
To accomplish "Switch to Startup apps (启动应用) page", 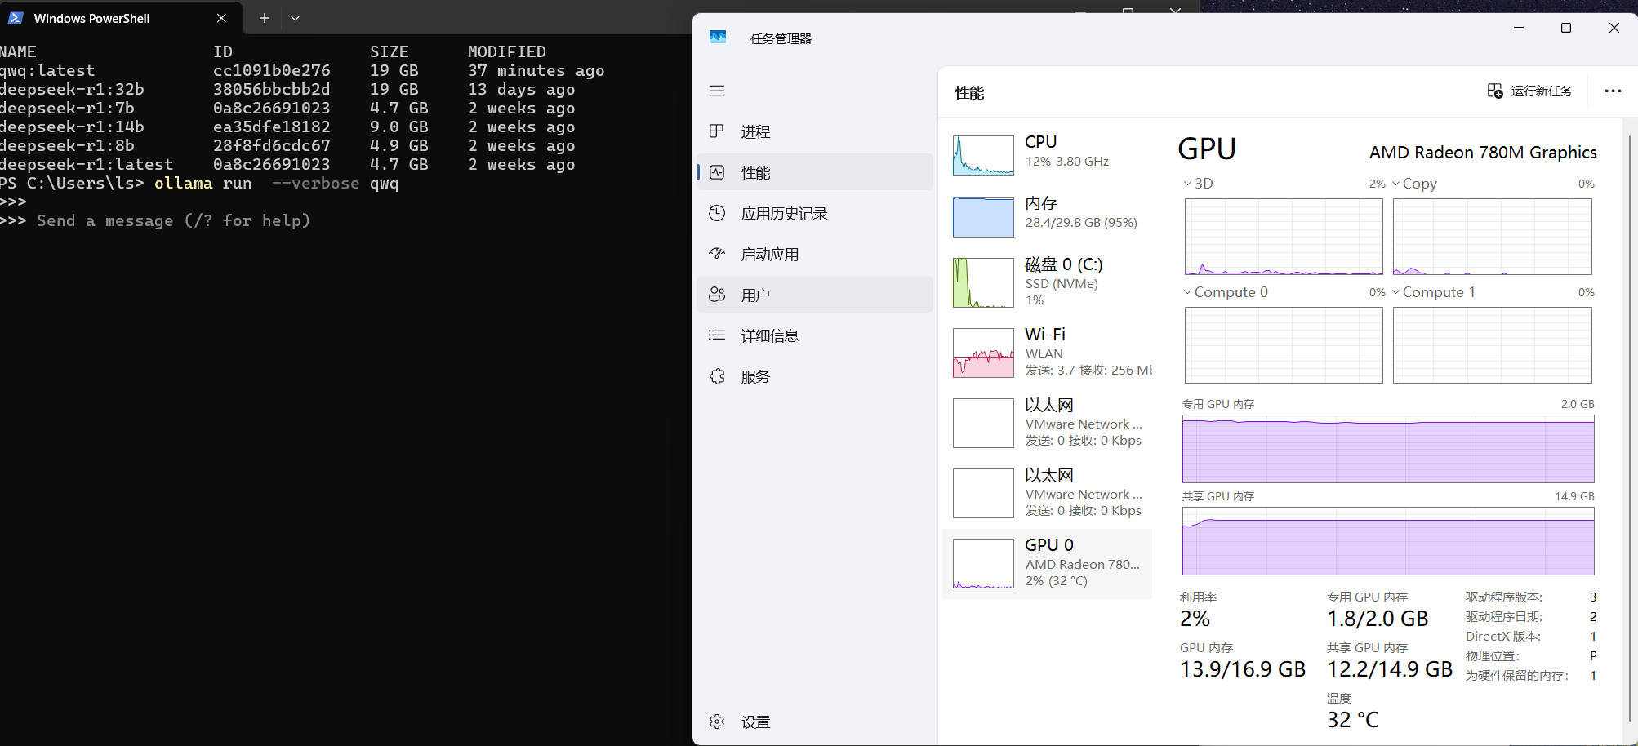I will point(815,254).
